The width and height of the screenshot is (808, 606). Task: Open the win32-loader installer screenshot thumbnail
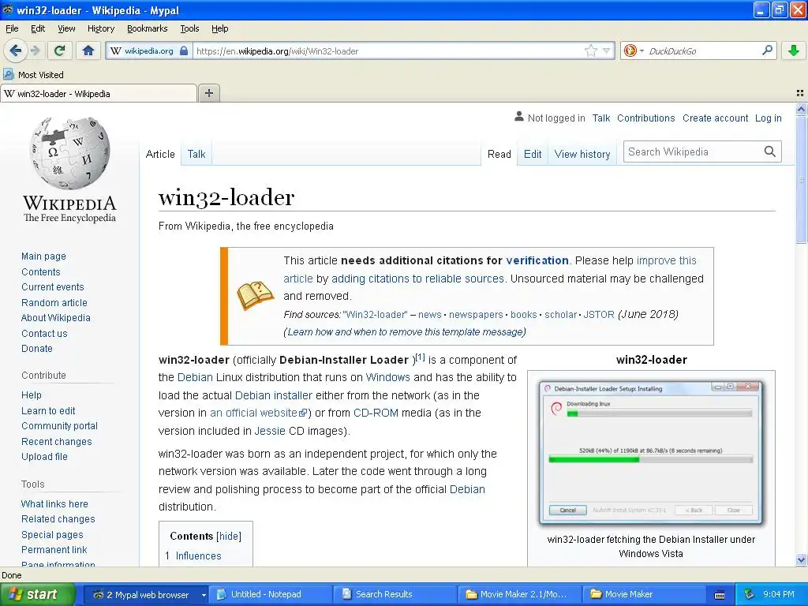click(x=651, y=452)
